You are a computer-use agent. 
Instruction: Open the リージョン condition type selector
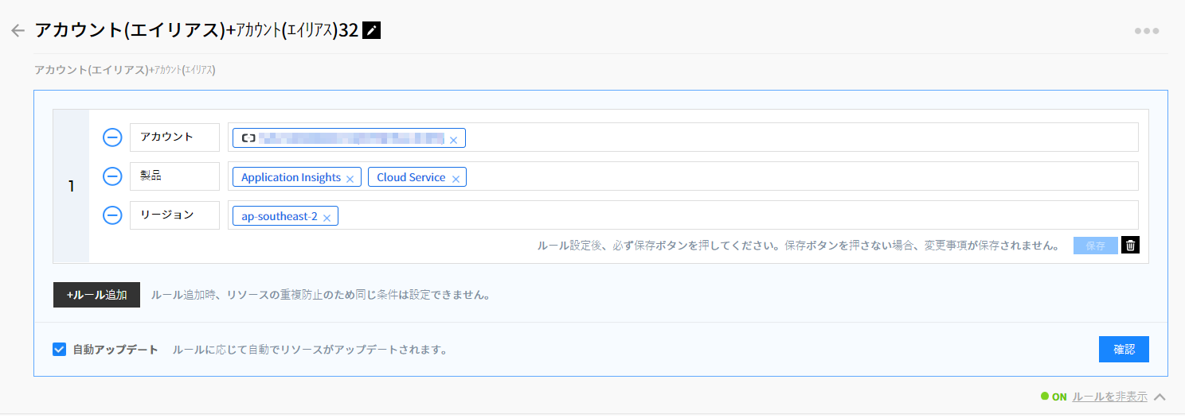click(x=174, y=215)
